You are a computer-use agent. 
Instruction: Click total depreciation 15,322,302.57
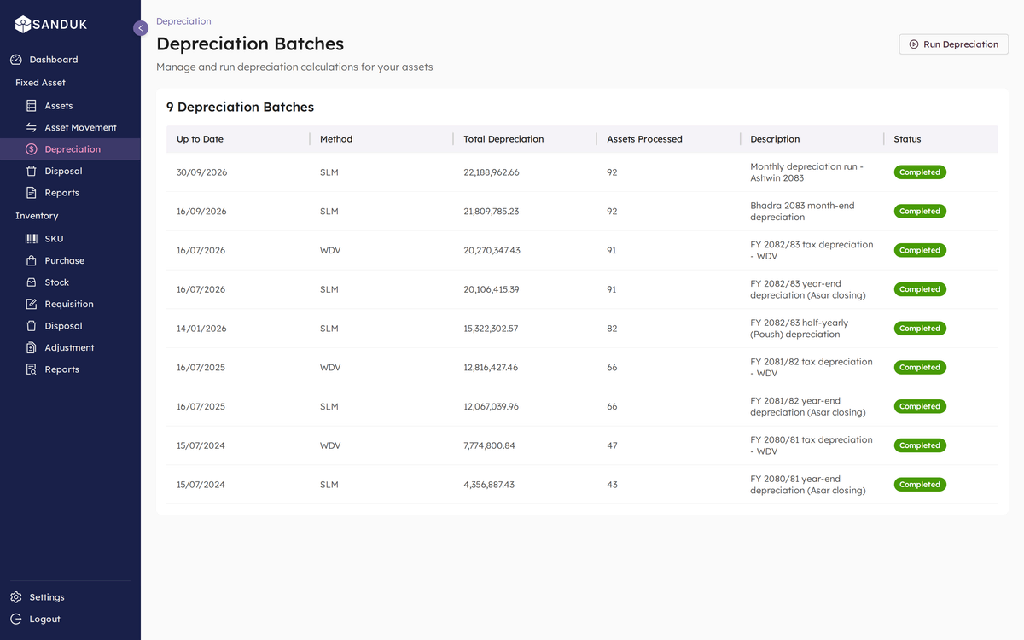pos(491,329)
